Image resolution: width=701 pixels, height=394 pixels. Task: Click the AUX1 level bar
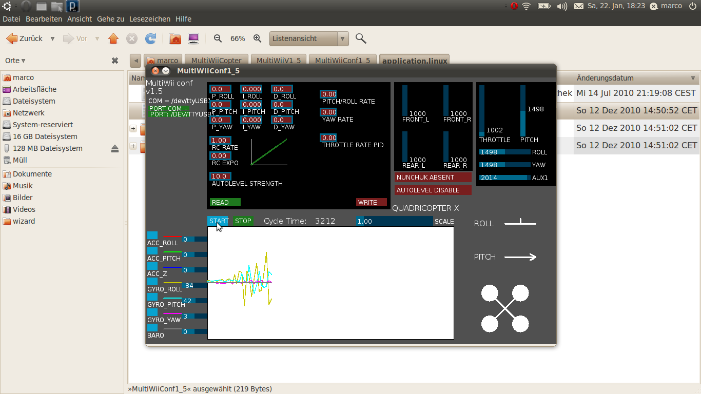point(505,178)
